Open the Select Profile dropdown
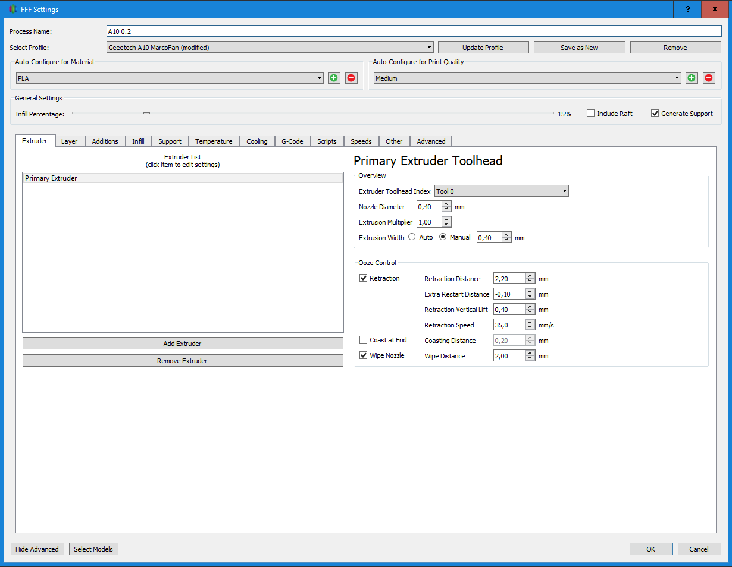Image resolution: width=732 pixels, height=567 pixels. tap(270, 48)
